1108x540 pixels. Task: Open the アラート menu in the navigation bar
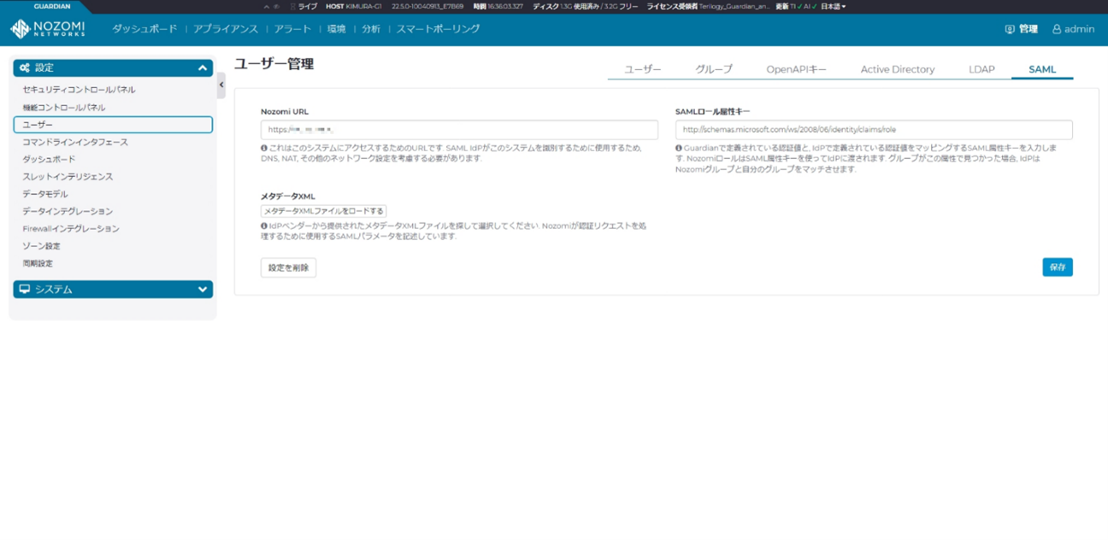tap(293, 28)
